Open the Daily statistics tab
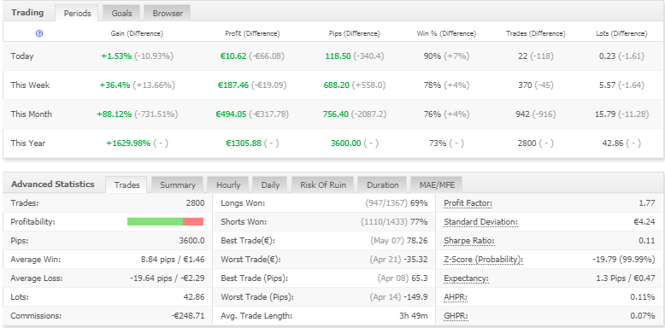 tap(270, 184)
